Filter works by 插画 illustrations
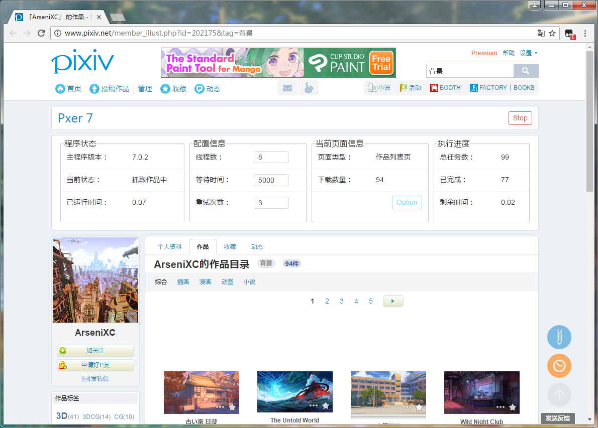 coord(183,282)
